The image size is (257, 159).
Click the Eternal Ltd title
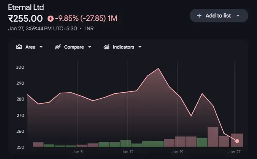(26, 7)
